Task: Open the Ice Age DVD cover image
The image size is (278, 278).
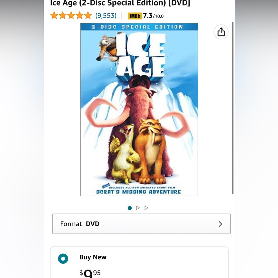Action: pyautogui.click(x=139, y=110)
